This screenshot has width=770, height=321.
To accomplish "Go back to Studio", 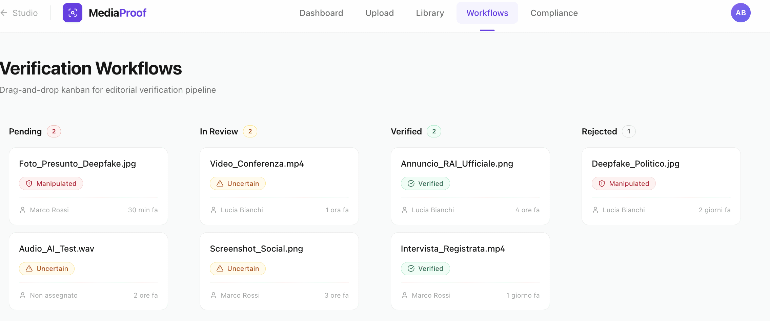I will pos(25,13).
